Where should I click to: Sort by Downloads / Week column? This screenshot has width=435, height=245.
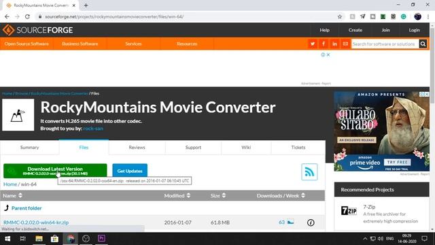[x=281, y=195]
